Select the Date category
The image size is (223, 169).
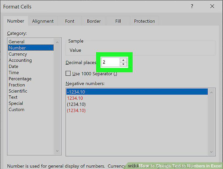(31, 66)
